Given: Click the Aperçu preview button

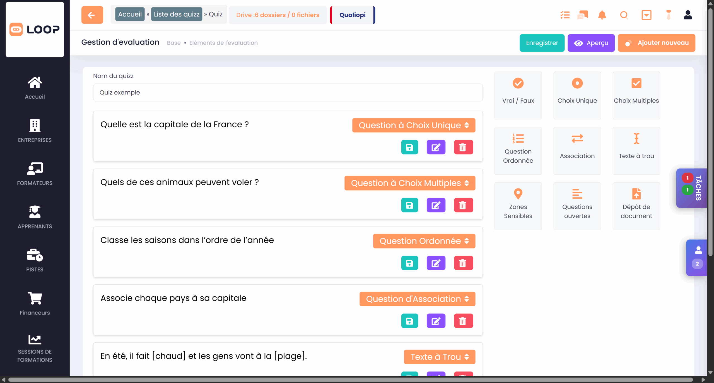Looking at the screenshot, I should pyautogui.click(x=591, y=43).
